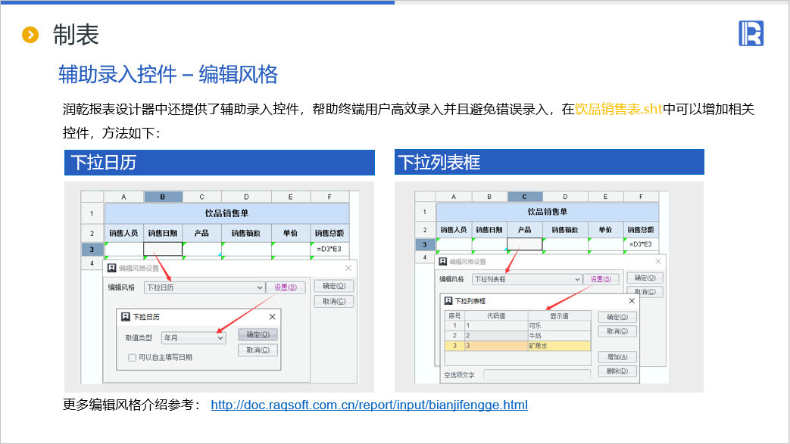790x444 pixels.
Task: Open the raqsoft bianjifengge documentation link
Action: point(370,405)
